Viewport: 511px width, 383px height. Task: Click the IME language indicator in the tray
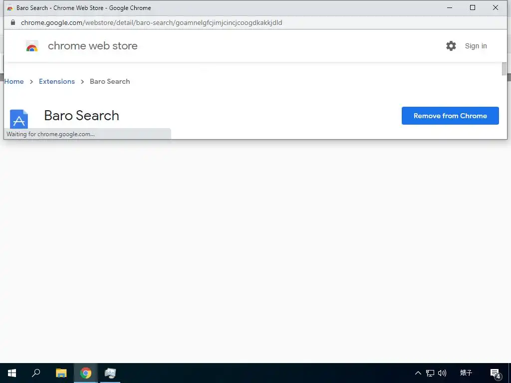tap(466, 373)
